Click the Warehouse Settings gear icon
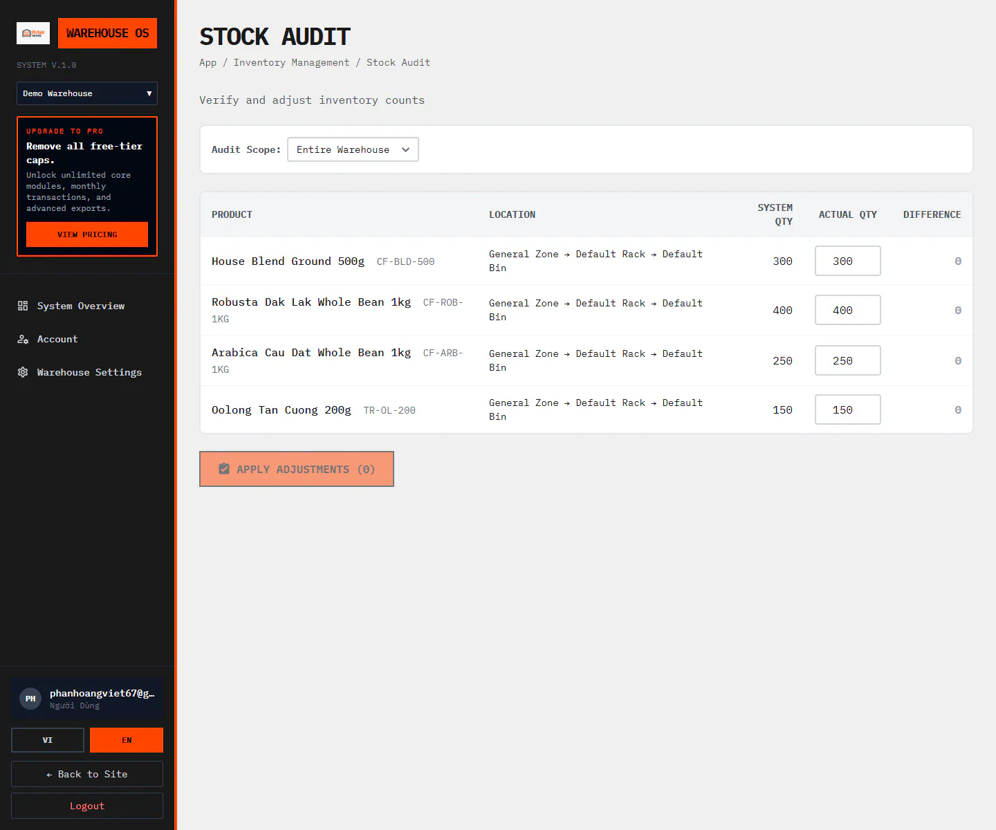This screenshot has width=996, height=830. tap(23, 372)
